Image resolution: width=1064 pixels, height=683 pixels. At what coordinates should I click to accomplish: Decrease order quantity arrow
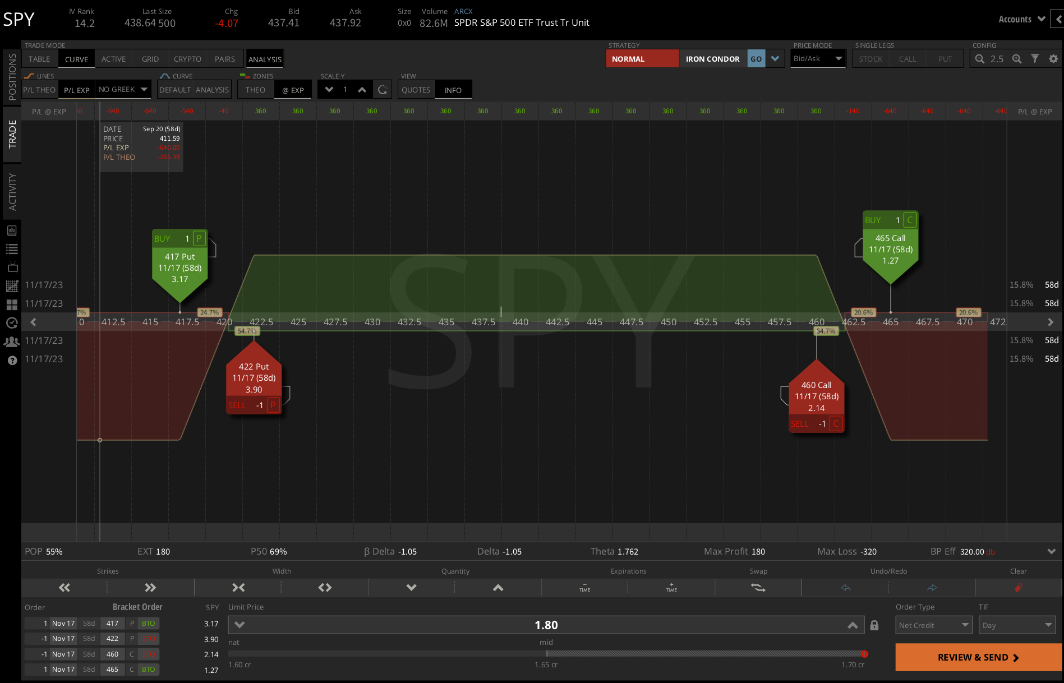(411, 588)
